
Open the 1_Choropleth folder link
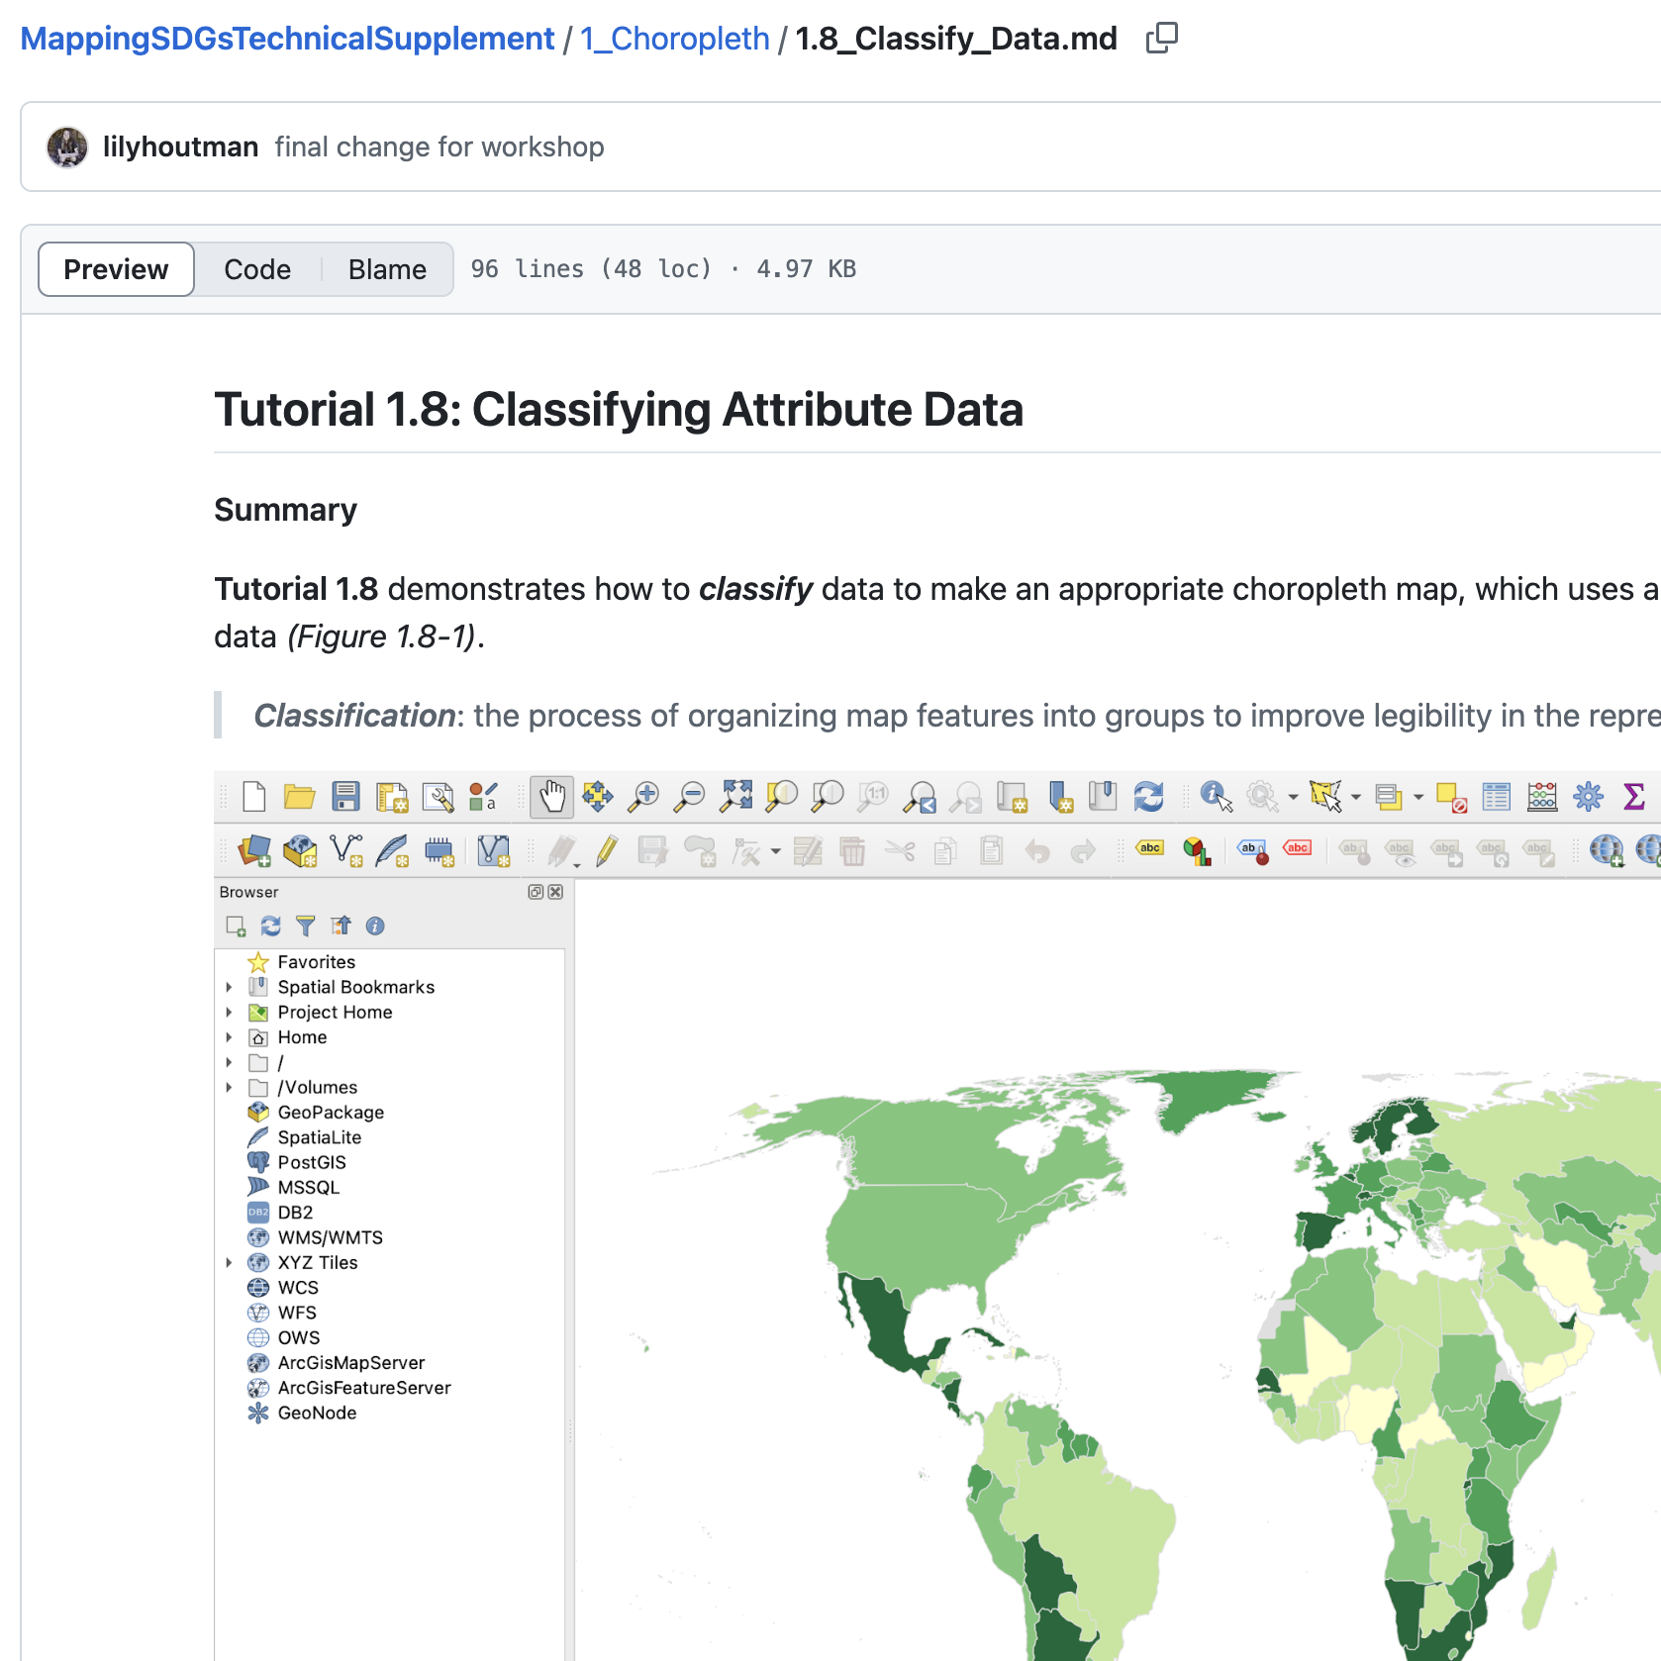coord(674,39)
